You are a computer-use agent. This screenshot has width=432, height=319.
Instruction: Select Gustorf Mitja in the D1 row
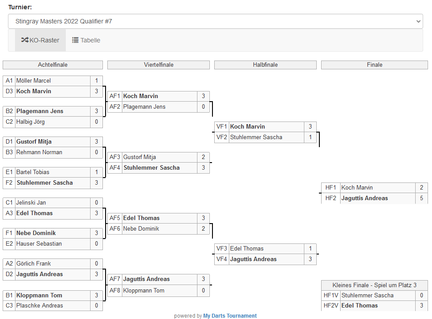pos(34,142)
